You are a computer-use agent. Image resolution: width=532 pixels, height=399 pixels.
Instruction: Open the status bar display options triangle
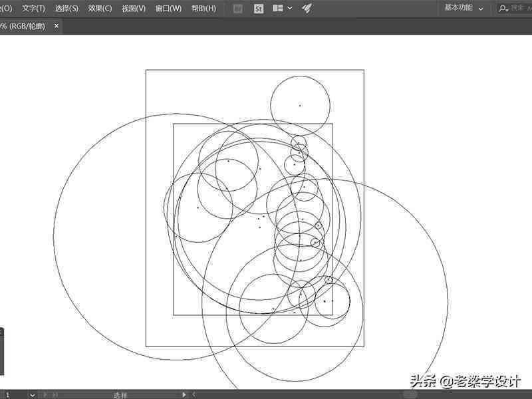(184, 394)
